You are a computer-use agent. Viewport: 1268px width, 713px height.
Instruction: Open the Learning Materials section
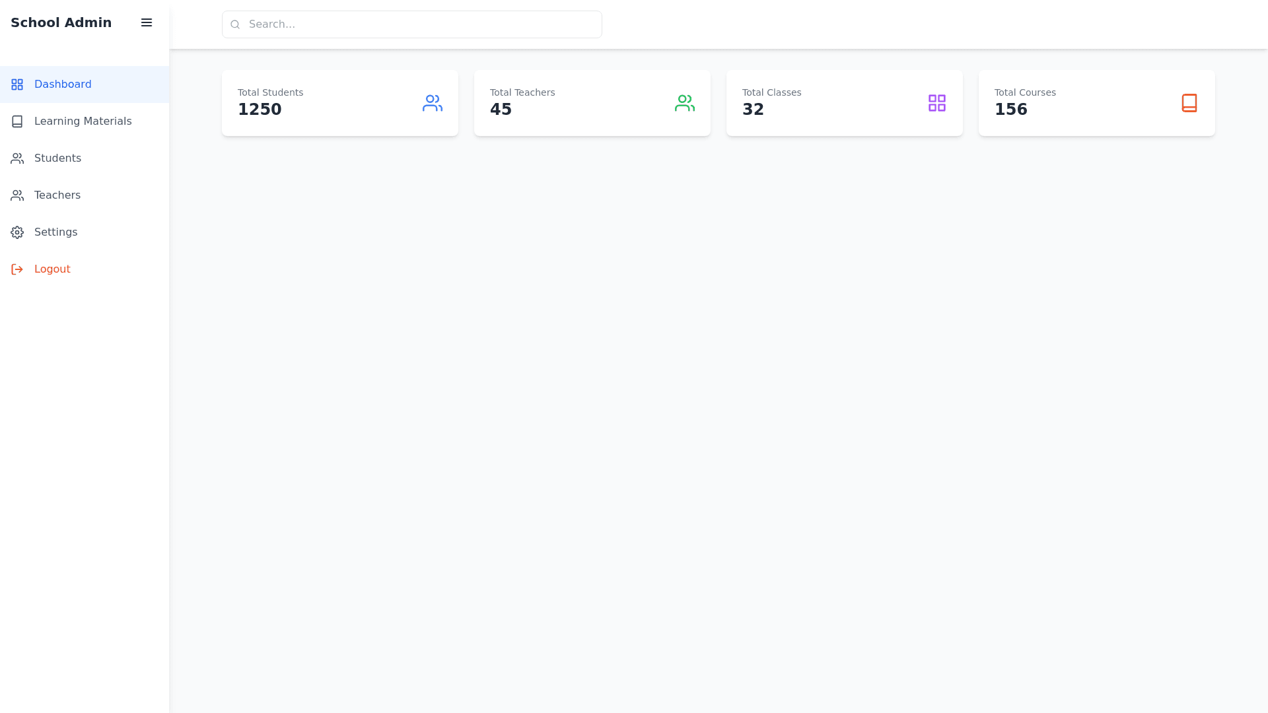pyautogui.click(x=83, y=121)
